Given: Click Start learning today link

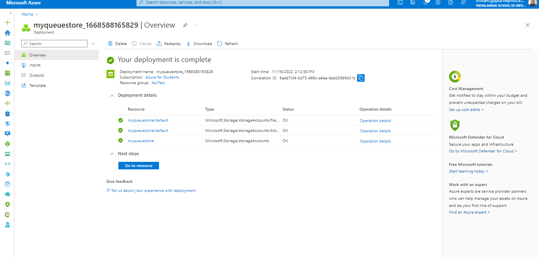Looking at the screenshot, I should [468, 171].
